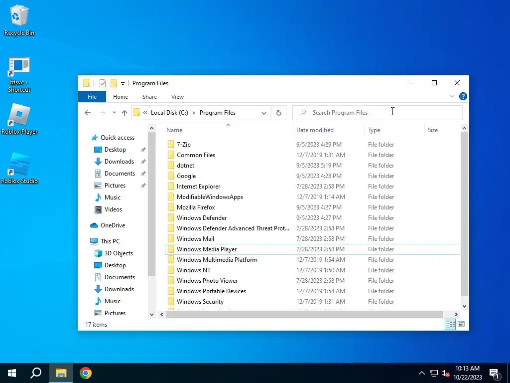Viewport: 510px width, 383px height.
Task: Switch to the Share ribbon tab
Action: pyautogui.click(x=149, y=97)
